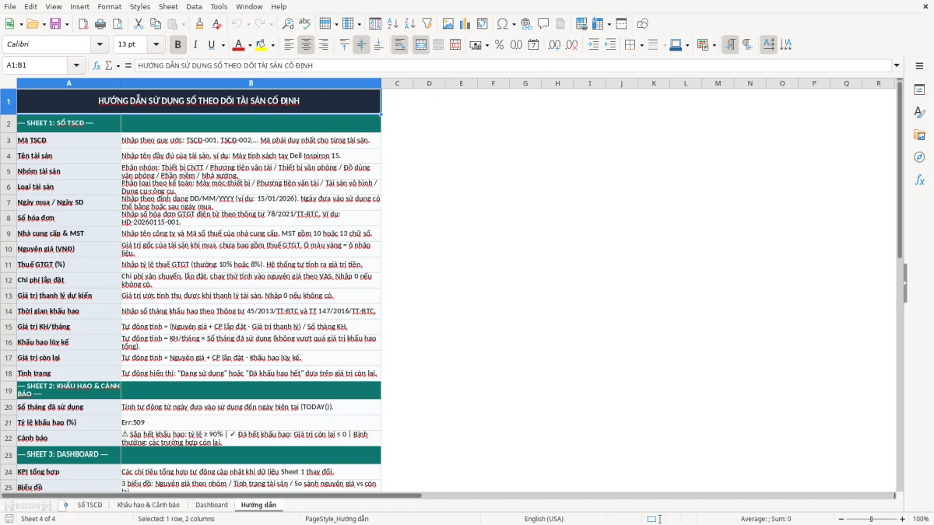Open the 13 pt font size dropdown
This screenshot has height=525, width=934.
tap(156, 45)
